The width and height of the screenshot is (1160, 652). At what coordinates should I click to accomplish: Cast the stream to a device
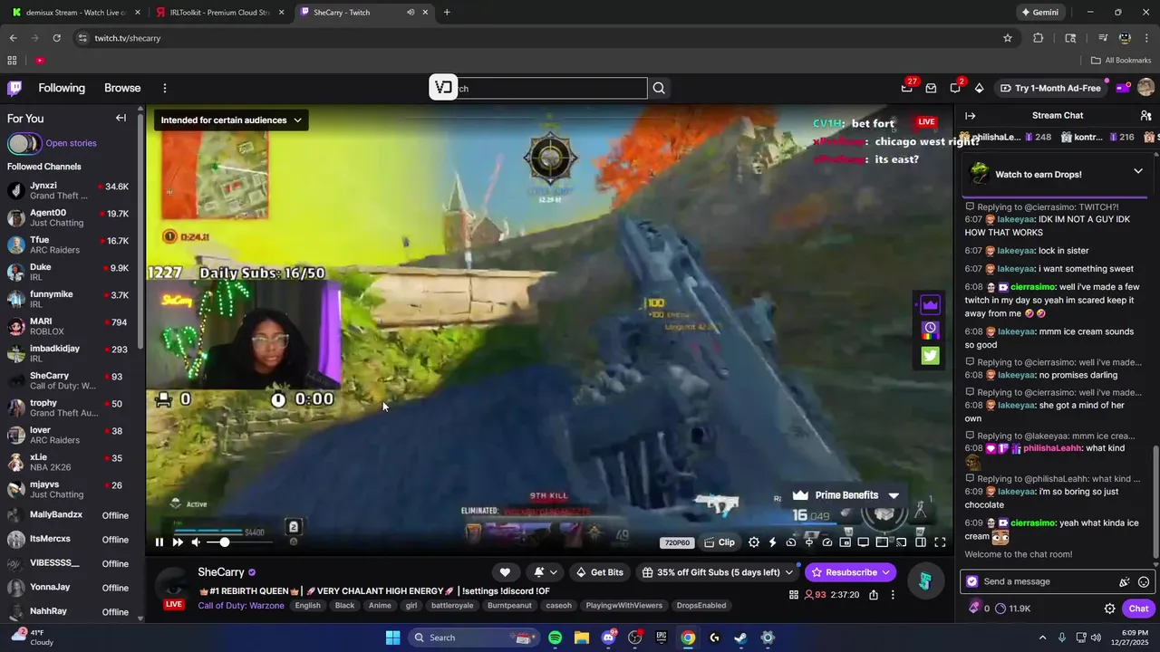(x=901, y=542)
